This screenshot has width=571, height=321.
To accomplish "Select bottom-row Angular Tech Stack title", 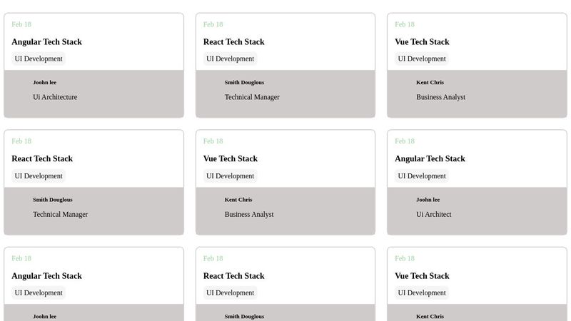I will point(46,276).
